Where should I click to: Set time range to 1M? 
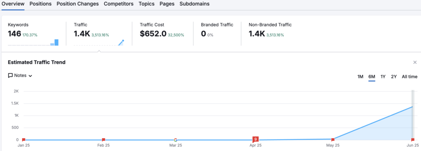360,77
